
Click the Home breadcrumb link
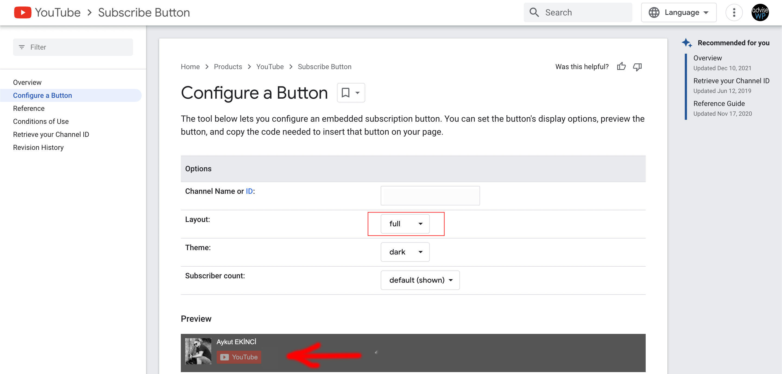(190, 67)
